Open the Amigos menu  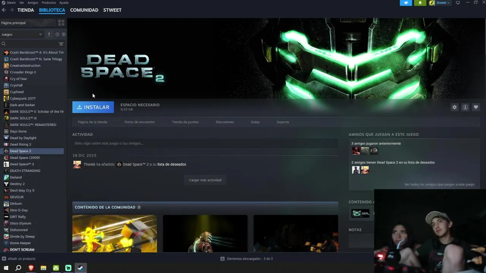pyautogui.click(x=33, y=3)
